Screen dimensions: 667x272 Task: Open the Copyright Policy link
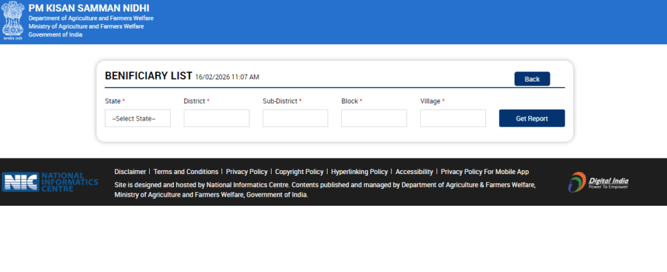[x=300, y=171]
